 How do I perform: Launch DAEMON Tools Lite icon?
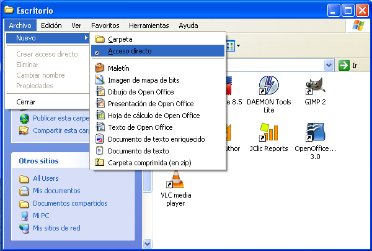coord(268,85)
